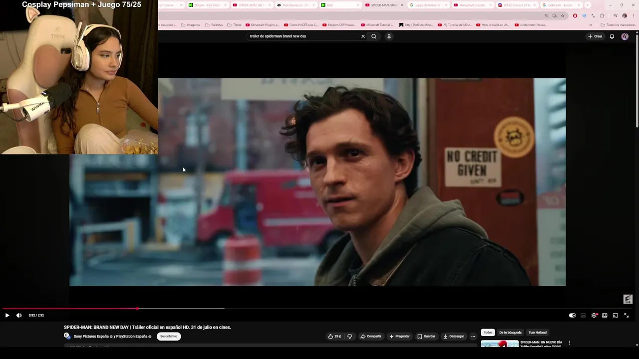Enter fullscreen mode on the video
Screen dimensions: 639x359
tap(627, 315)
